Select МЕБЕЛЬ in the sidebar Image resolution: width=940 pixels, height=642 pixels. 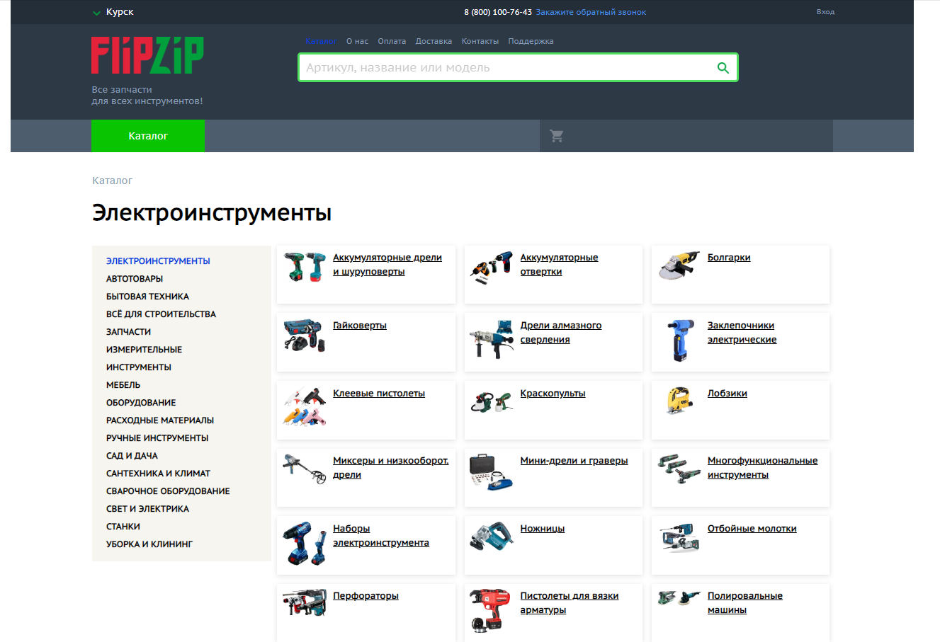pyautogui.click(x=123, y=385)
